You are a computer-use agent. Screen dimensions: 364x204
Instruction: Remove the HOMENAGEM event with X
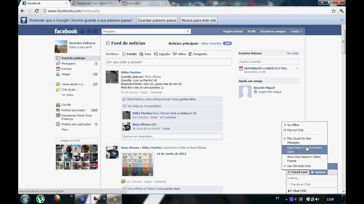click(x=297, y=68)
